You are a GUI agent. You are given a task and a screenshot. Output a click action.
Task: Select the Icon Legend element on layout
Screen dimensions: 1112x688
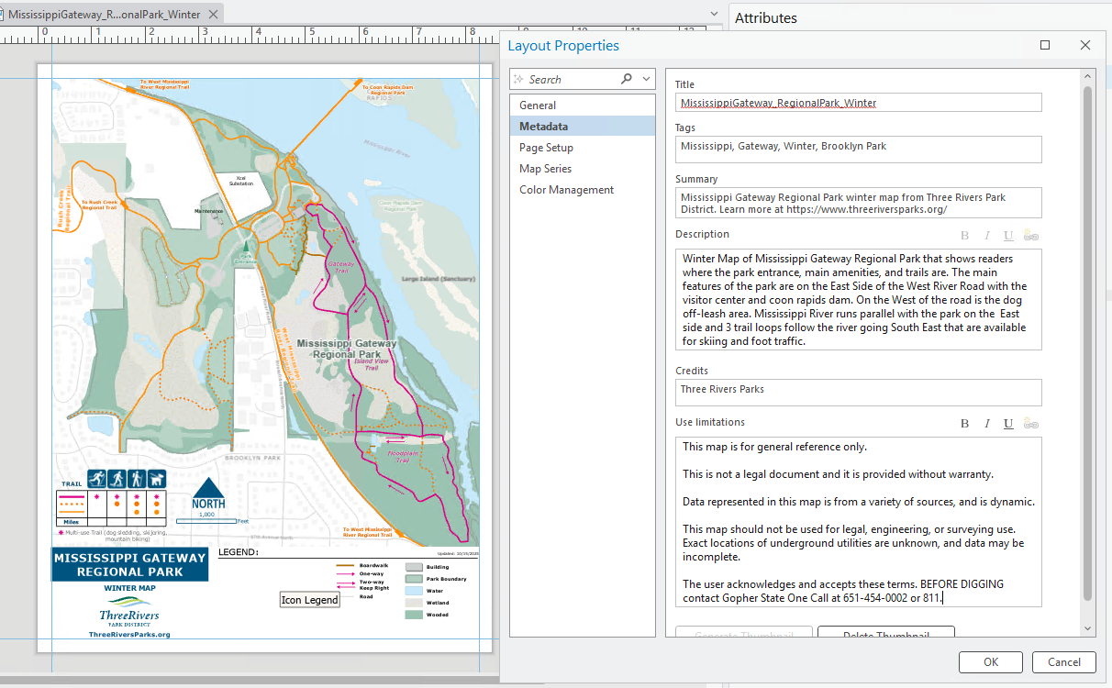(310, 600)
